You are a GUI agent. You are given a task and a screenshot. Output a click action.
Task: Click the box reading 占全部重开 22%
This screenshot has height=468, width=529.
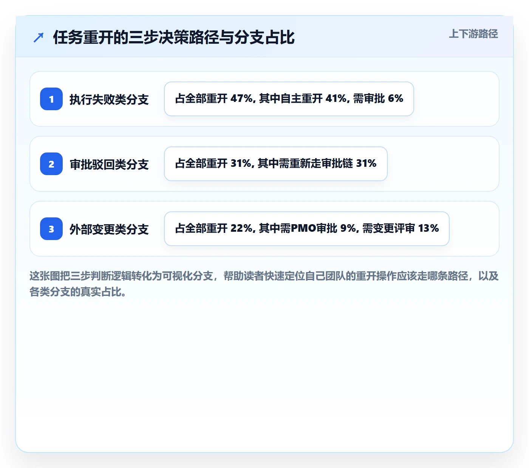(307, 229)
